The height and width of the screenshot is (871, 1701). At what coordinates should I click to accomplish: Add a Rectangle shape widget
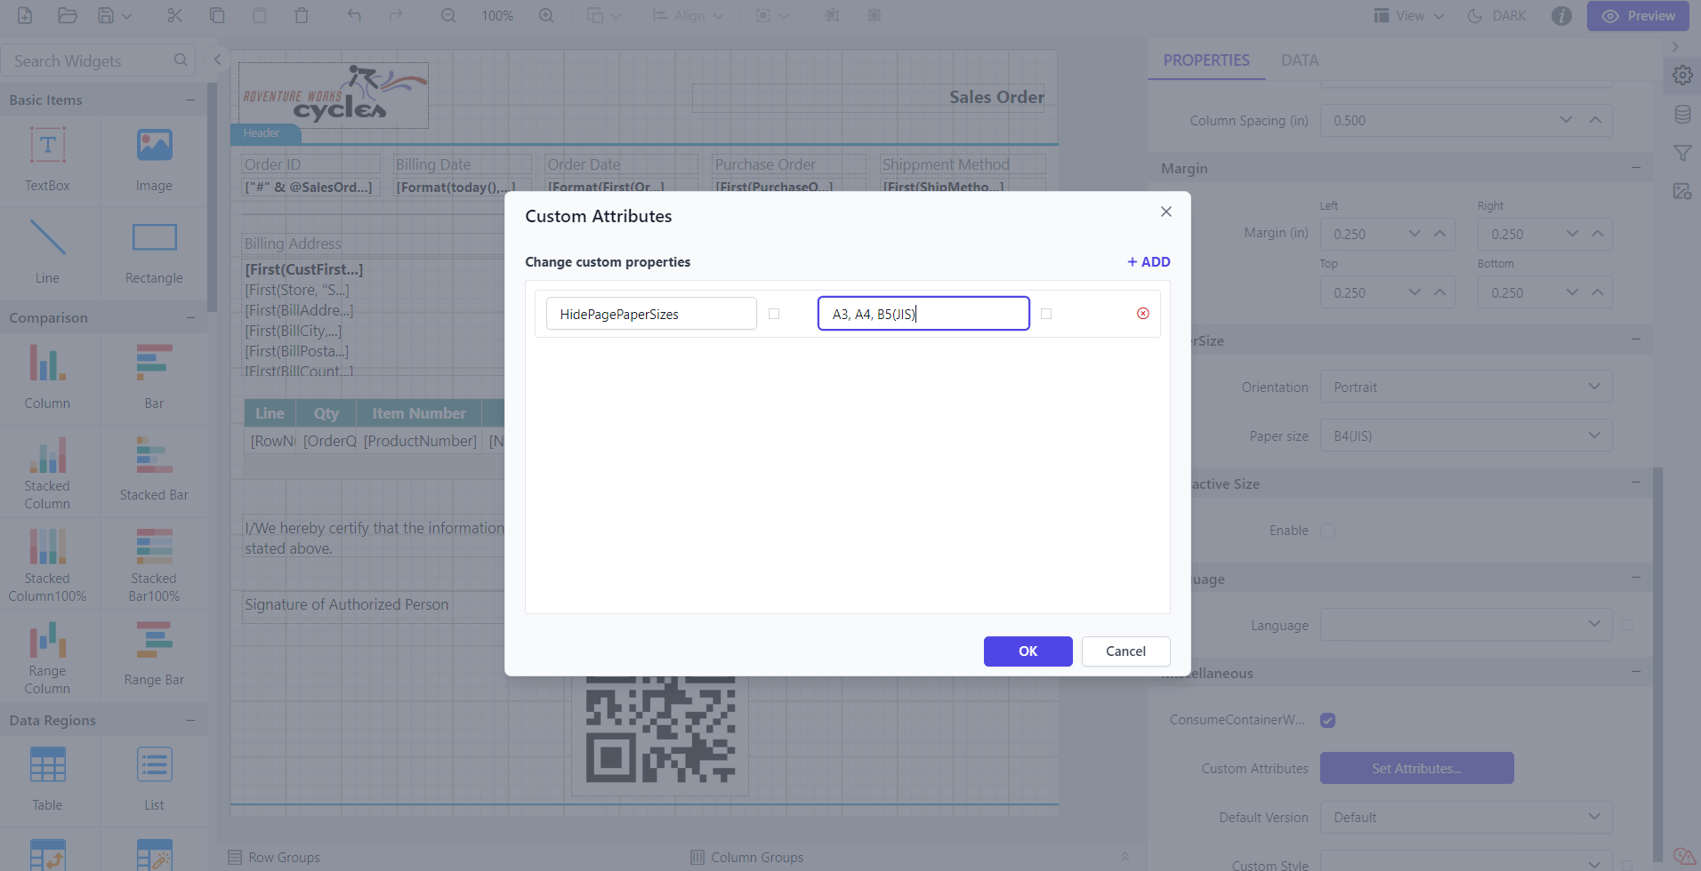[x=153, y=253]
